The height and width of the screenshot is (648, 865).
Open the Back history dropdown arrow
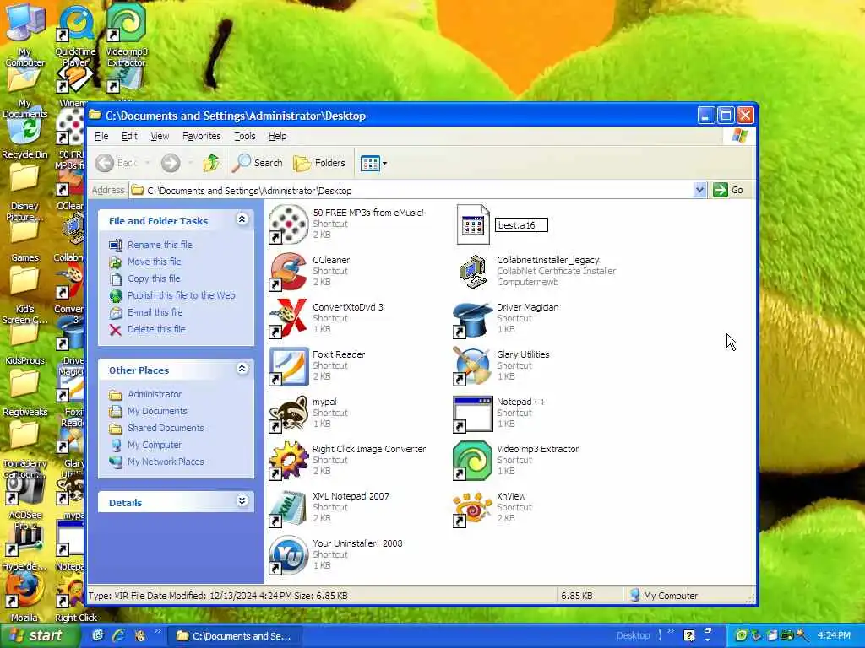148,163
